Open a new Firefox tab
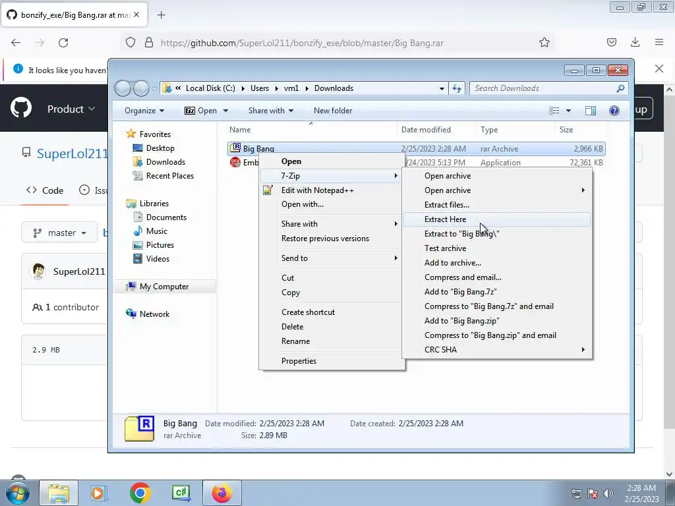The image size is (675, 506). point(161,15)
